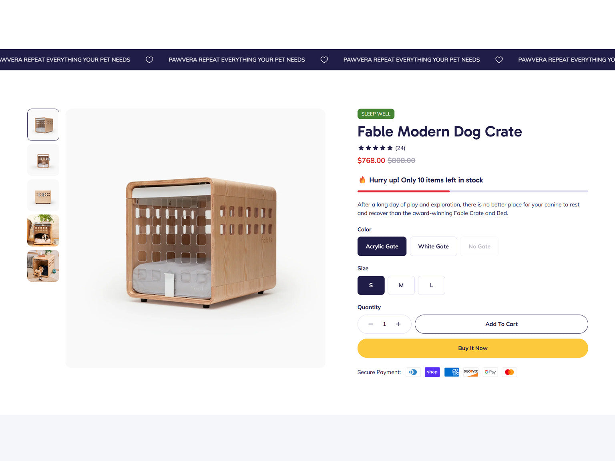Click the Diners Club payment icon
Screen dimensions: 615x461
pyautogui.click(x=413, y=372)
